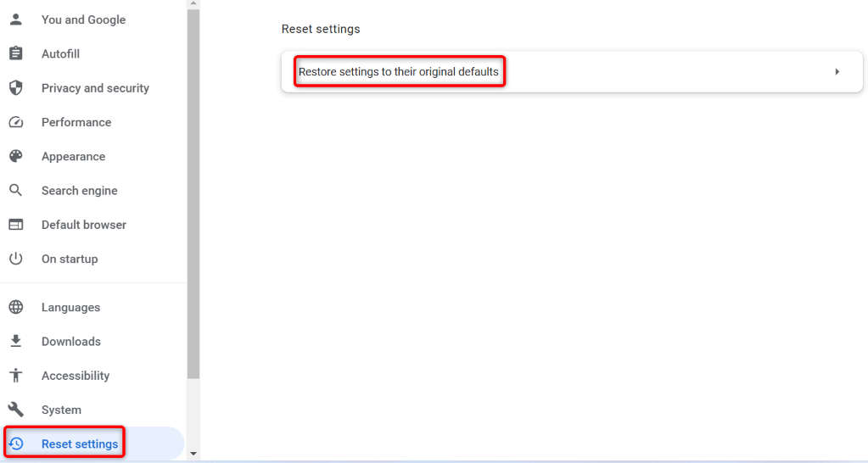This screenshot has height=463, width=868.
Task: Click the Appearance palette icon
Action: [x=15, y=156]
